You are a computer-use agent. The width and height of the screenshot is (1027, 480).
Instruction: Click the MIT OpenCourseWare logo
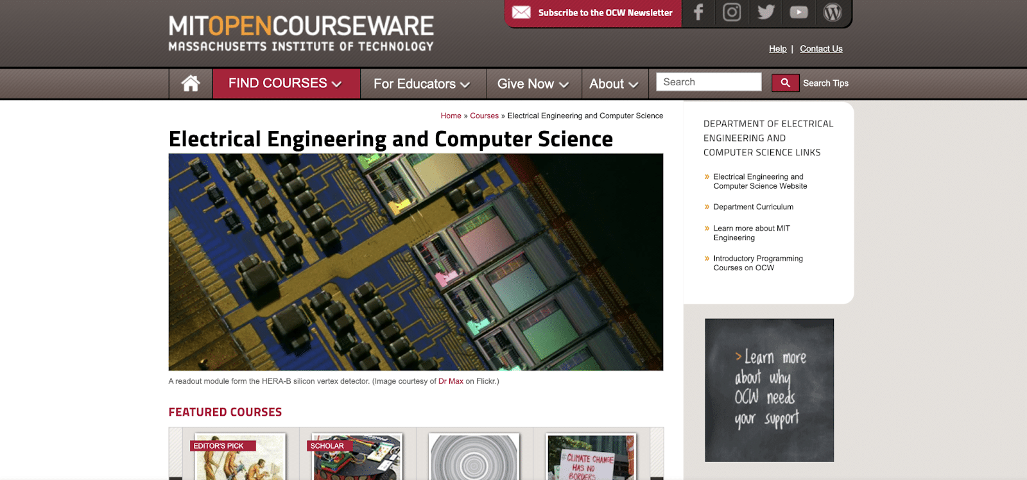pyautogui.click(x=301, y=33)
